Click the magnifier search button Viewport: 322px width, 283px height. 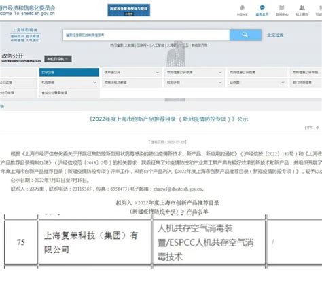245,35
